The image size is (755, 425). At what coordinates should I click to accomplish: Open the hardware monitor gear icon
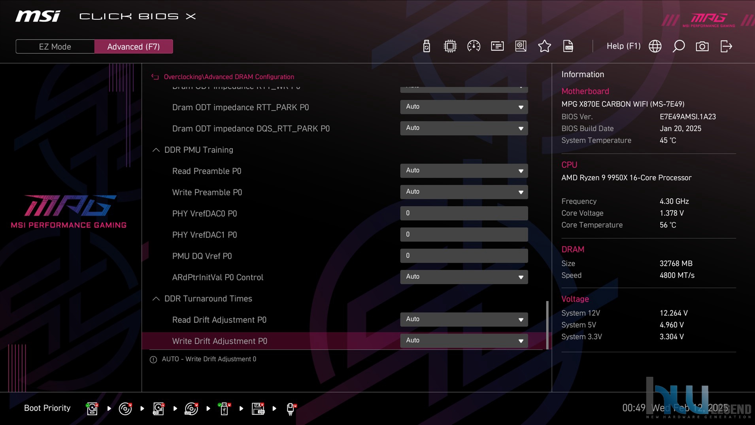(x=521, y=46)
